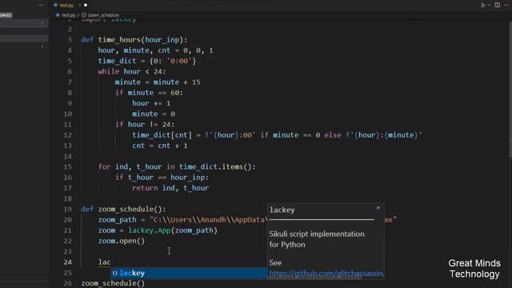Place cursor in 'def time_hours(hour_inp):' line
The height and width of the screenshot is (288, 512).
click(x=134, y=40)
